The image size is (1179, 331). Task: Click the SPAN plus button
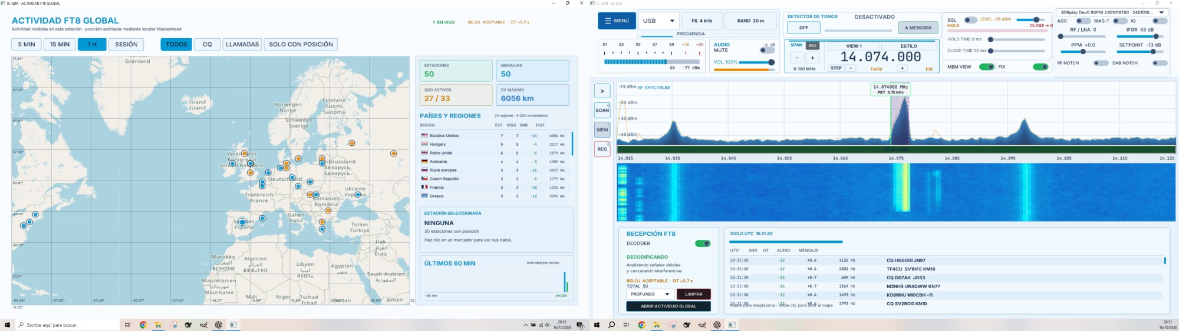pyautogui.click(x=812, y=58)
